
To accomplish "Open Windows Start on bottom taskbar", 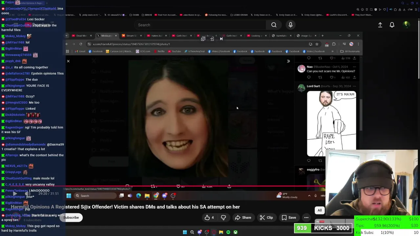I will (x=185, y=232).
